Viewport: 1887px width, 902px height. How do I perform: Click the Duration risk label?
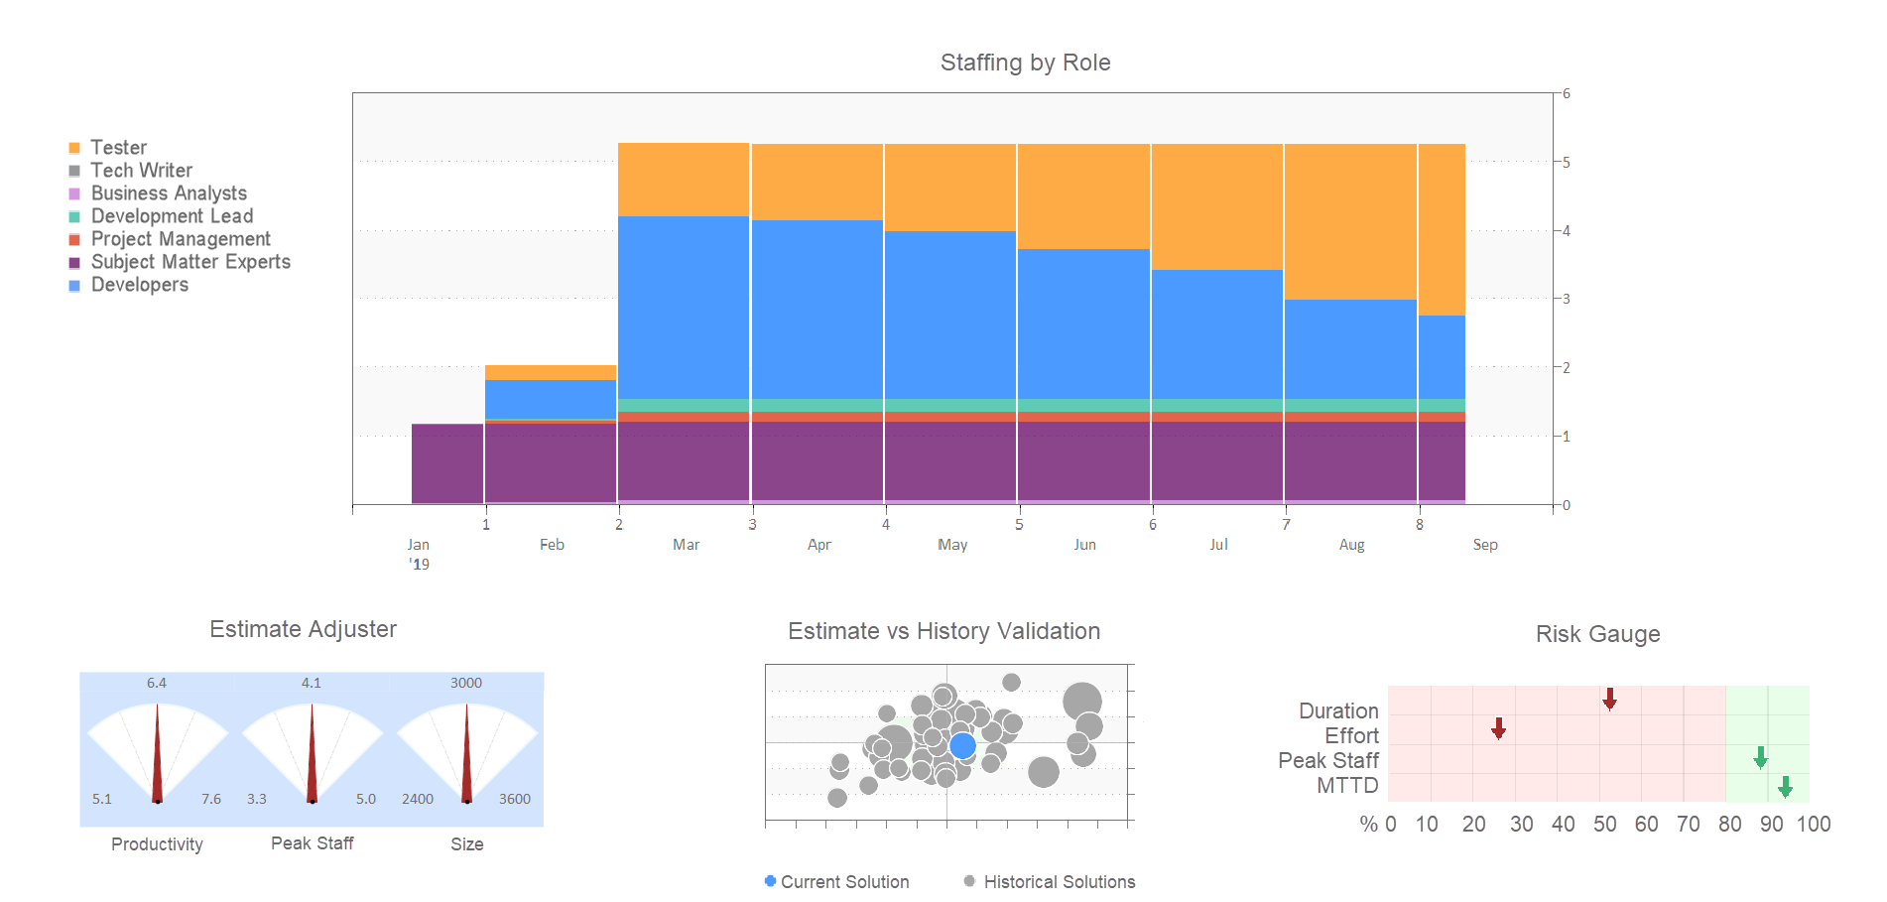1338,711
